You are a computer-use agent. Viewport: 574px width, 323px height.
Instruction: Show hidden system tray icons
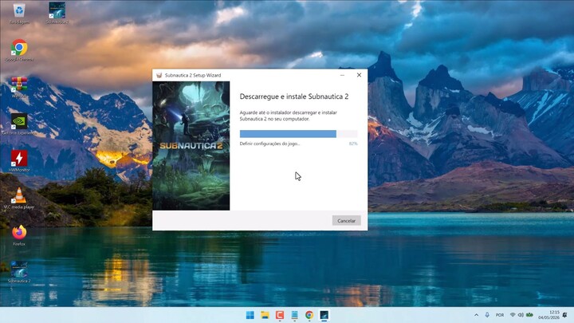coord(476,315)
